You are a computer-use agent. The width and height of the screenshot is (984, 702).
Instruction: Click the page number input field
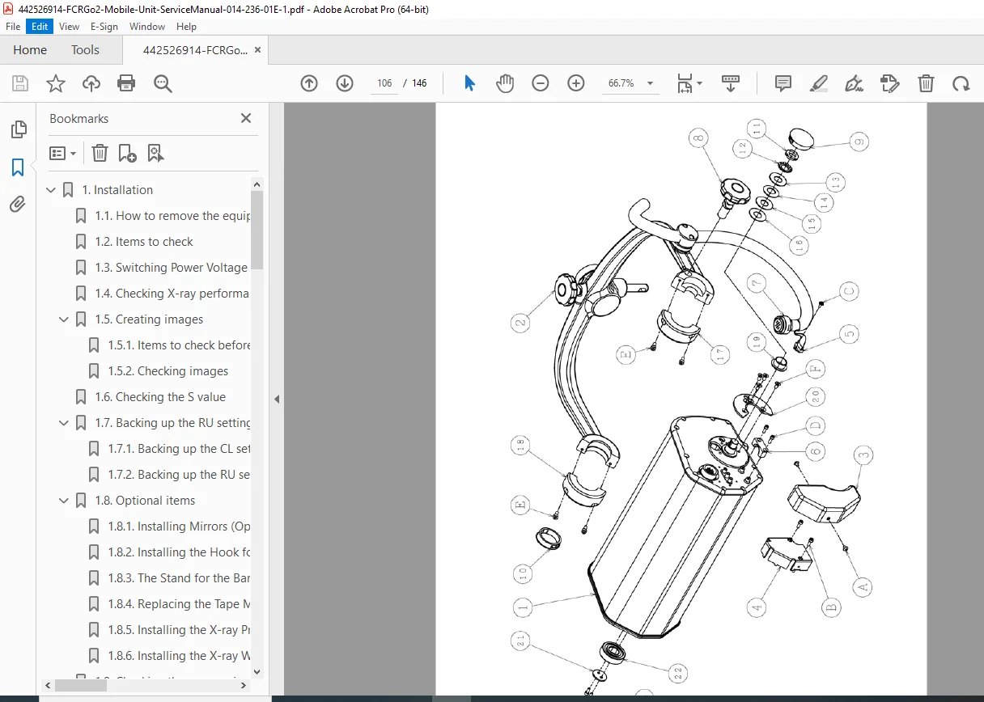point(384,83)
